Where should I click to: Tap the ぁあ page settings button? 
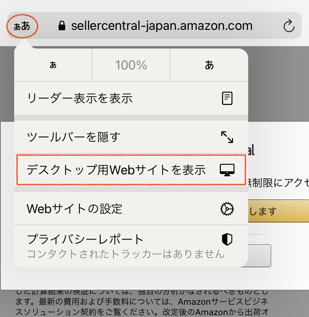click(x=22, y=26)
